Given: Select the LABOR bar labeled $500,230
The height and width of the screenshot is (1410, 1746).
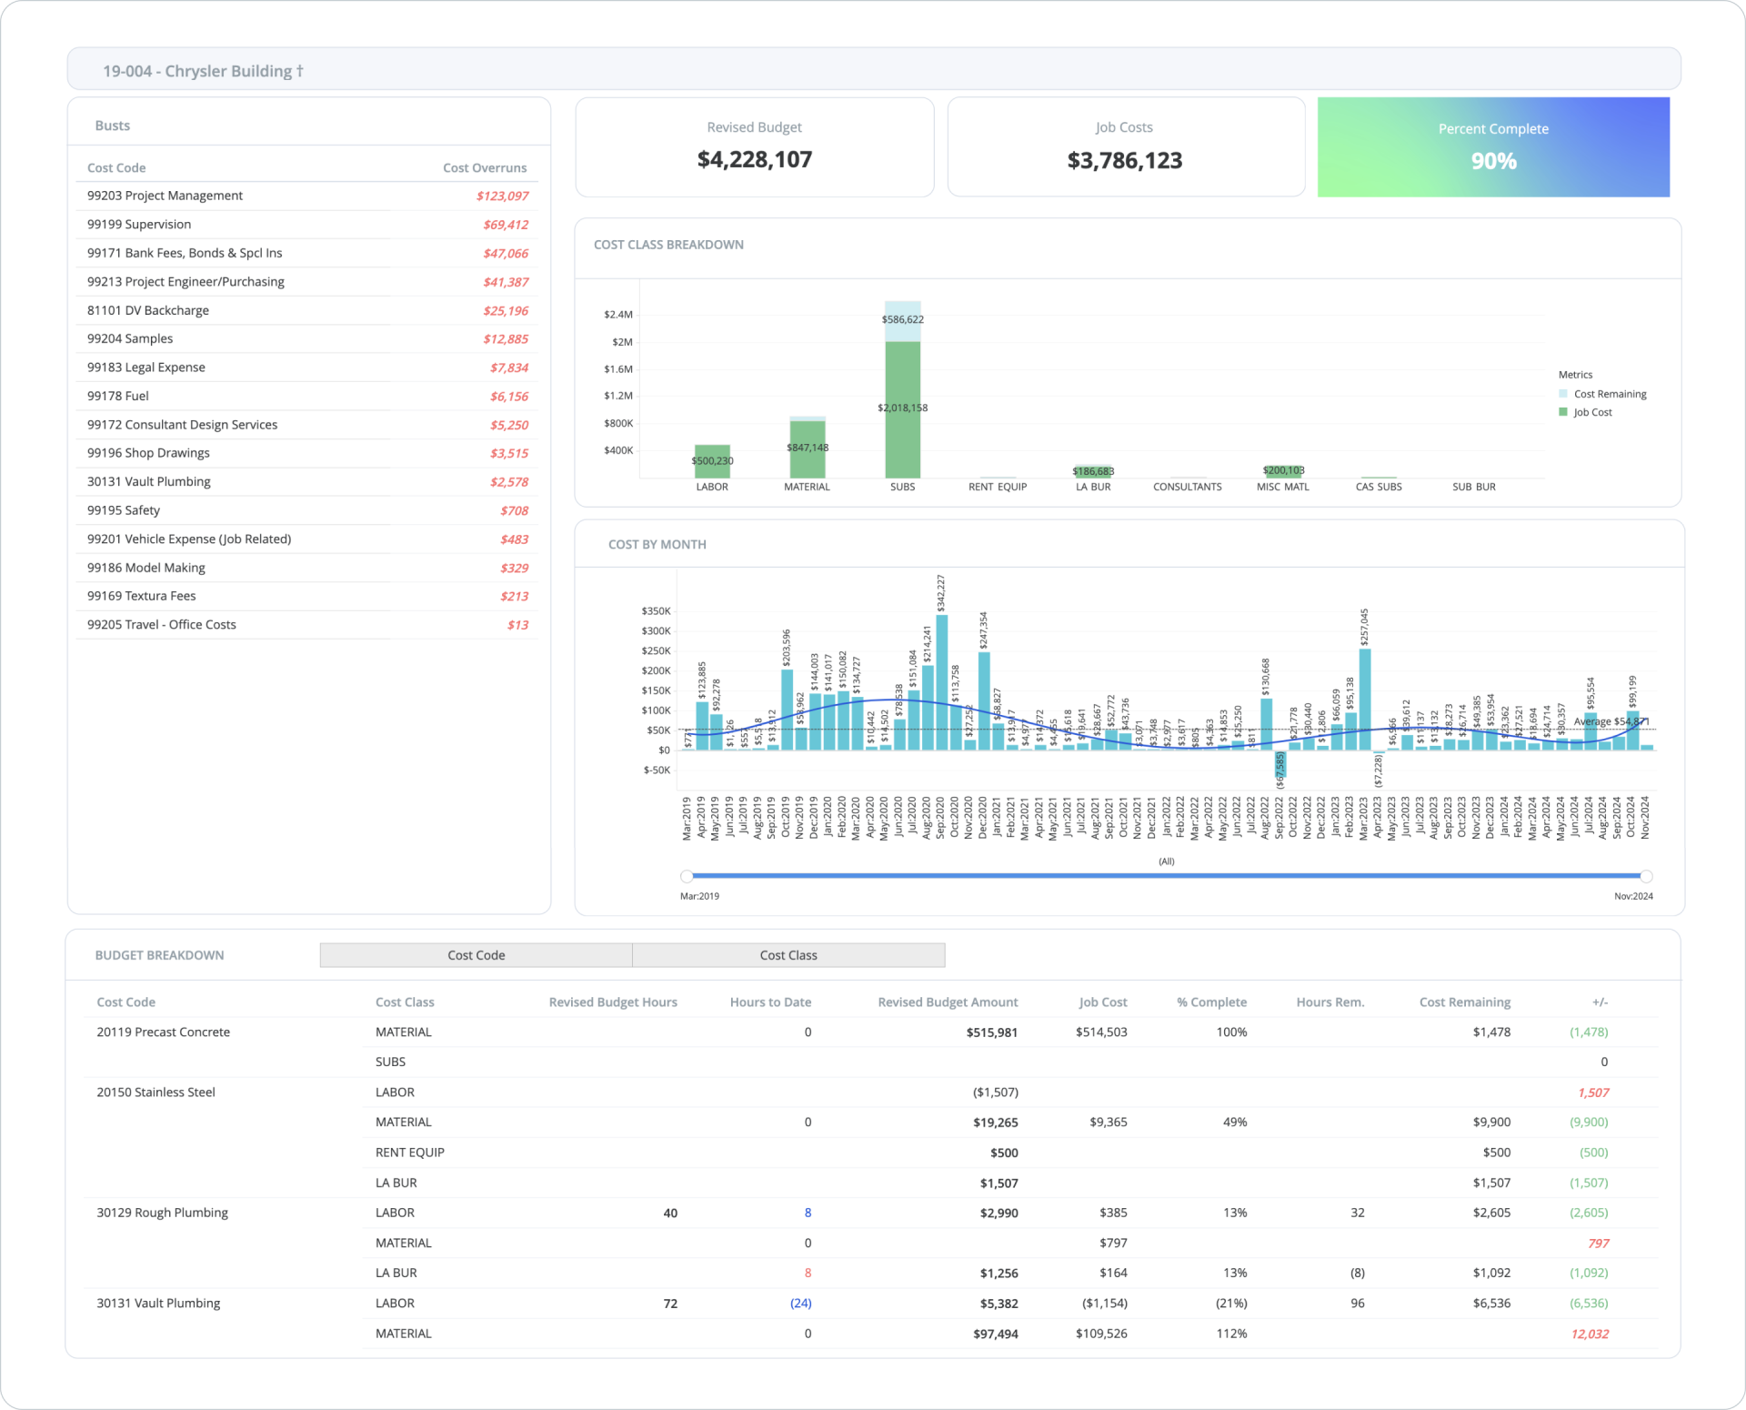Looking at the screenshot, I should pos(712,461).
